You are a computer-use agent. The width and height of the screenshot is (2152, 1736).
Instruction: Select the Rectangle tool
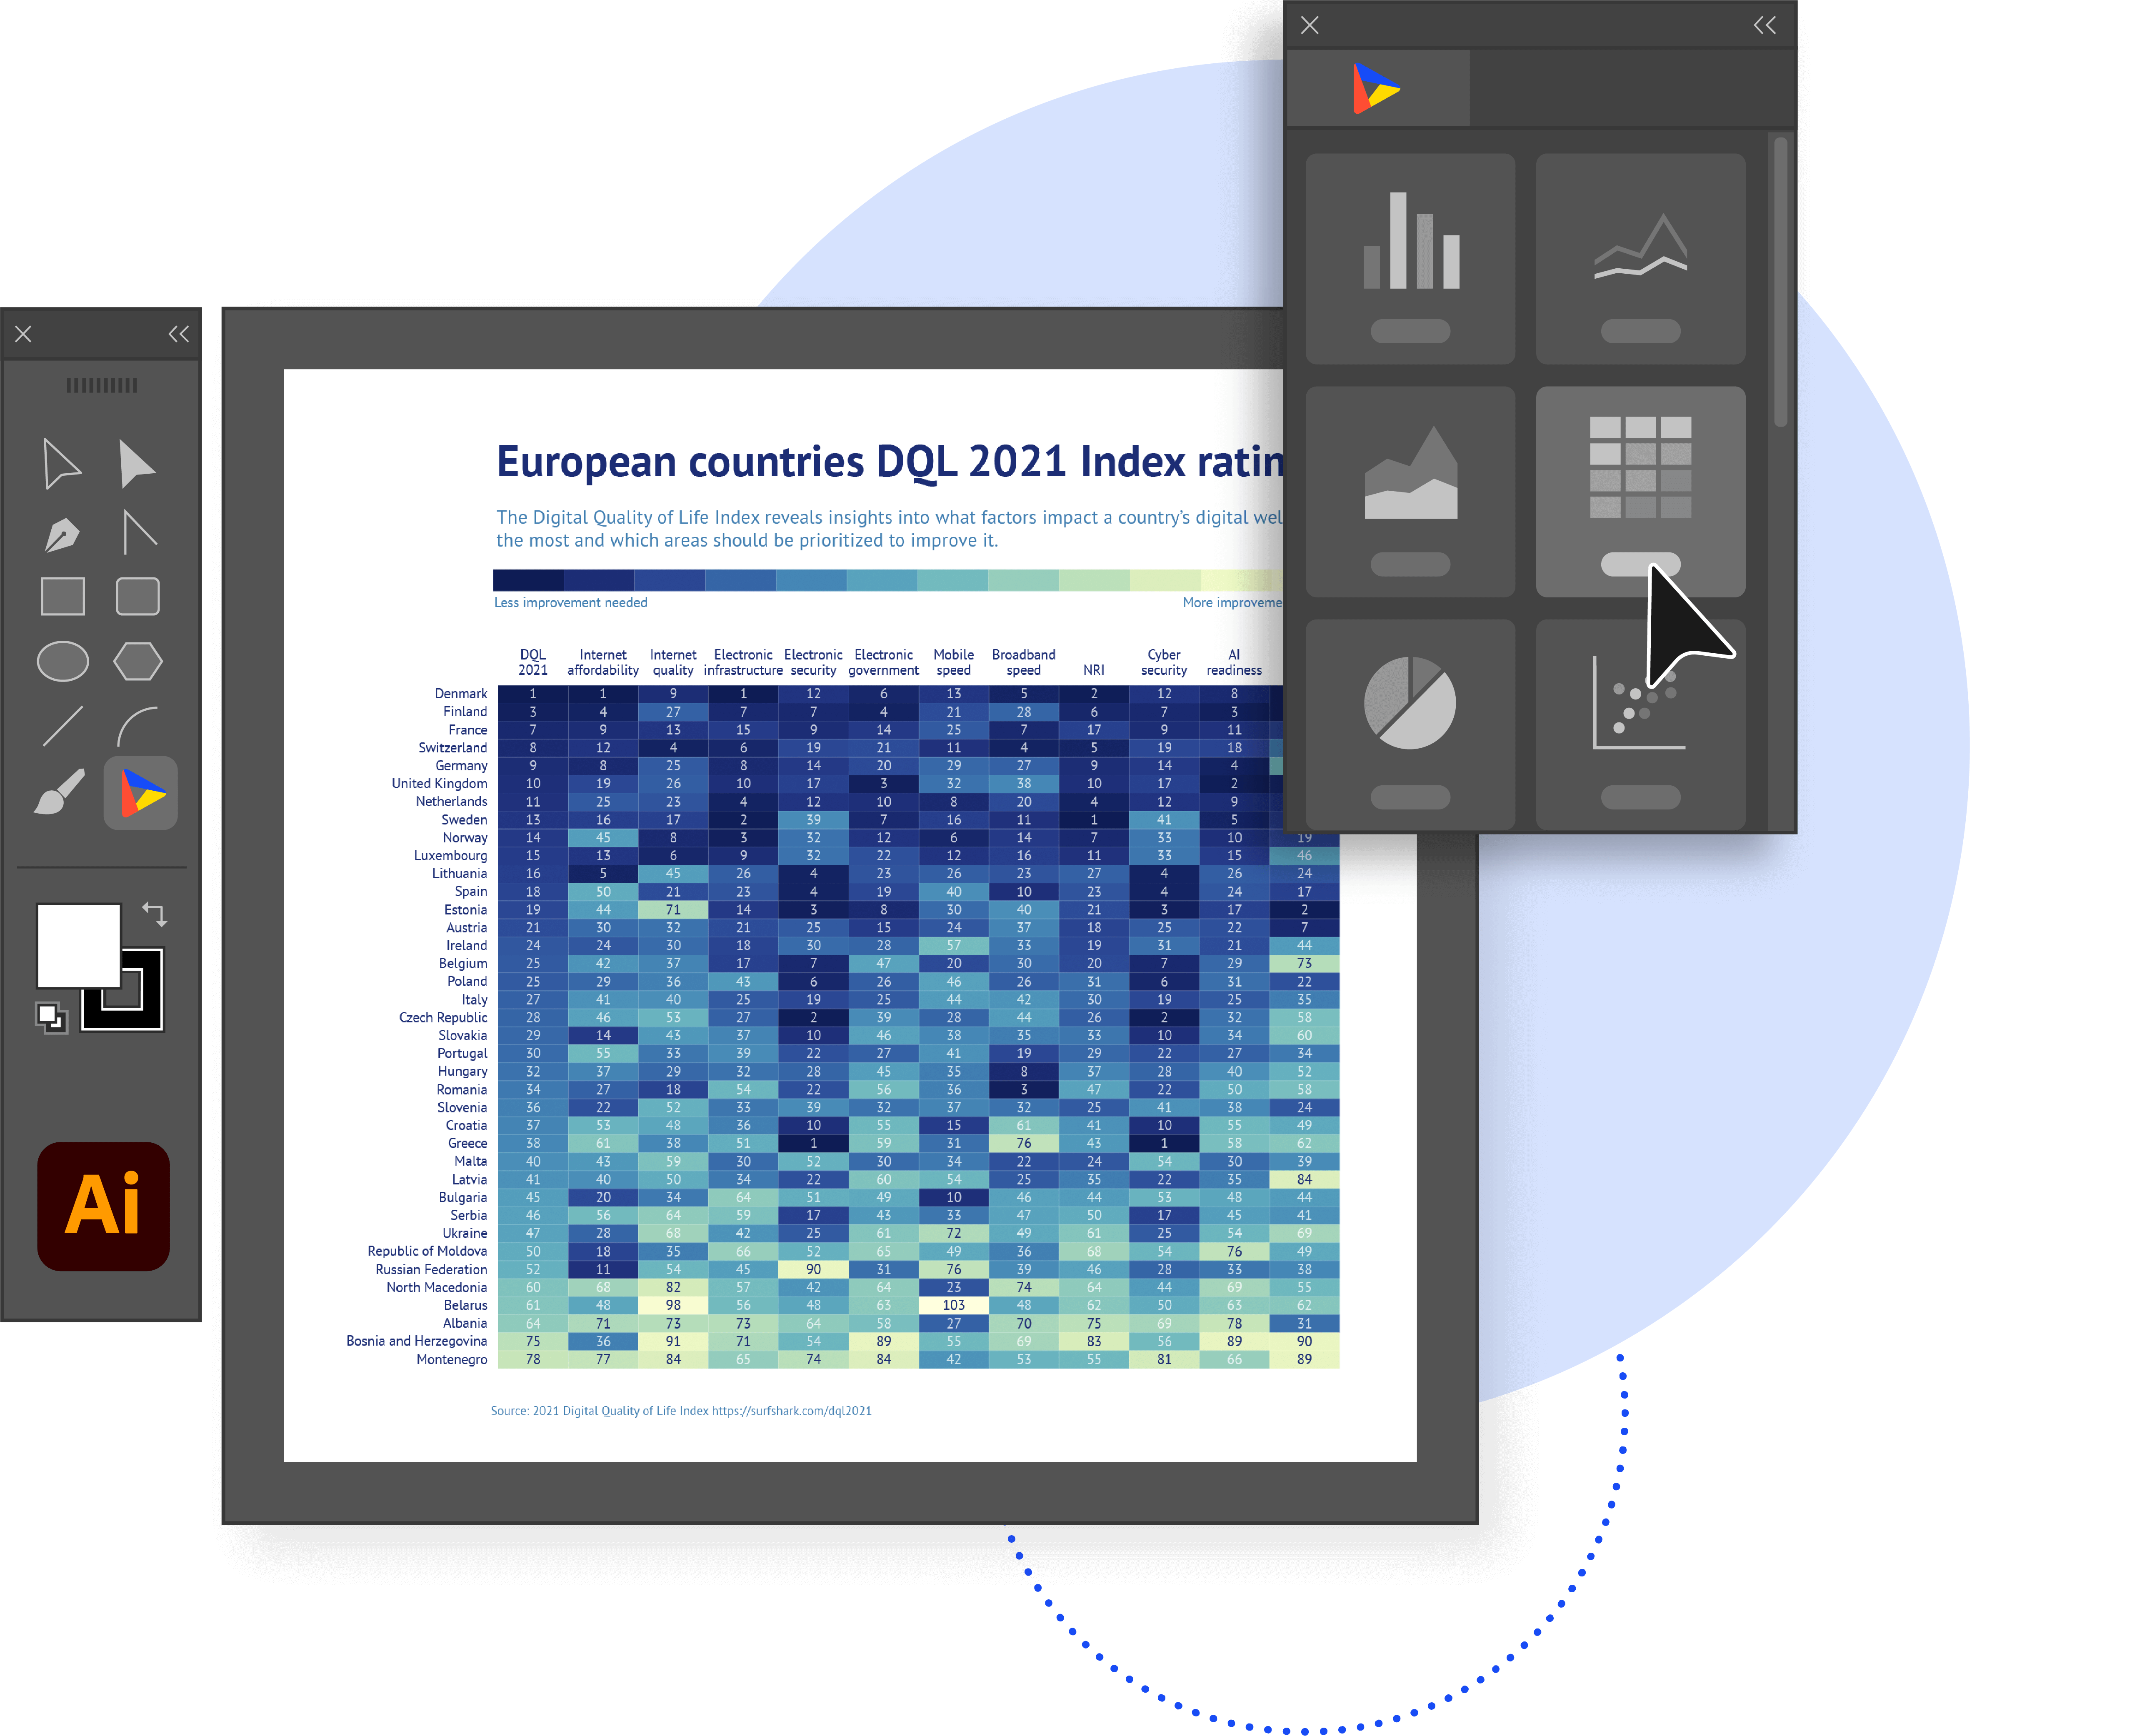click(x=62, y=596)
